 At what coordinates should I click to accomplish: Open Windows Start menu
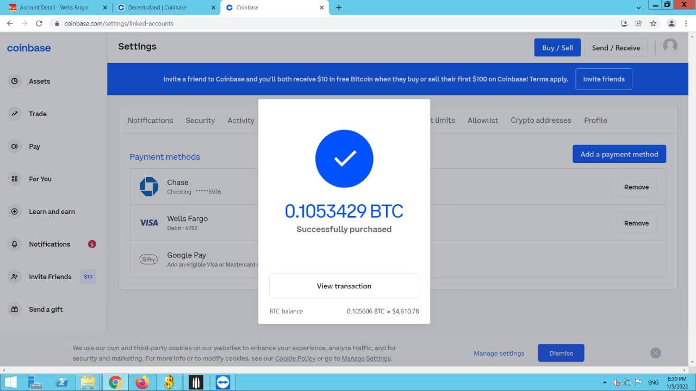click(10, 382)
